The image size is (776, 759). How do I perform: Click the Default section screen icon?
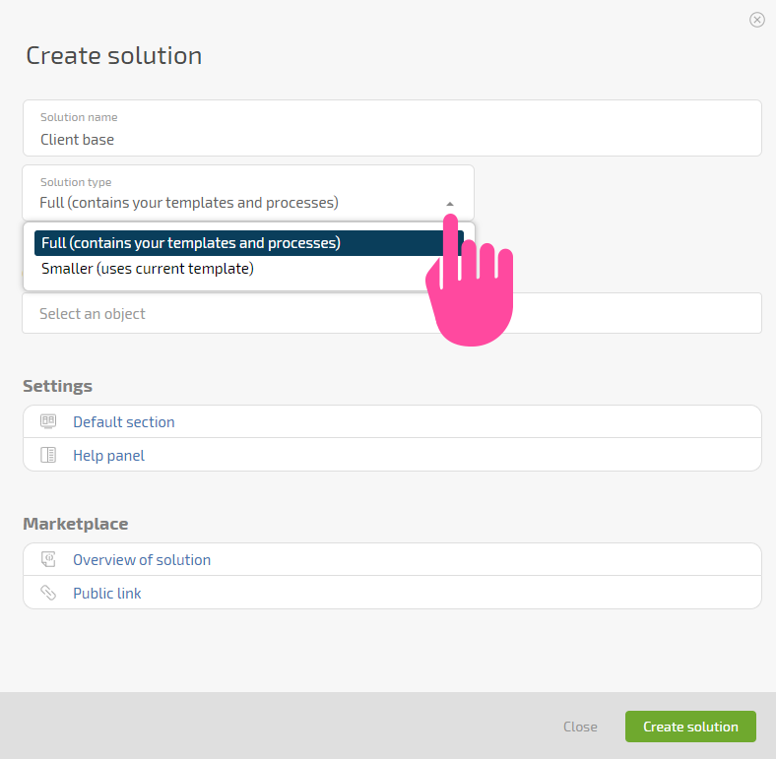(x=48, y=421)
